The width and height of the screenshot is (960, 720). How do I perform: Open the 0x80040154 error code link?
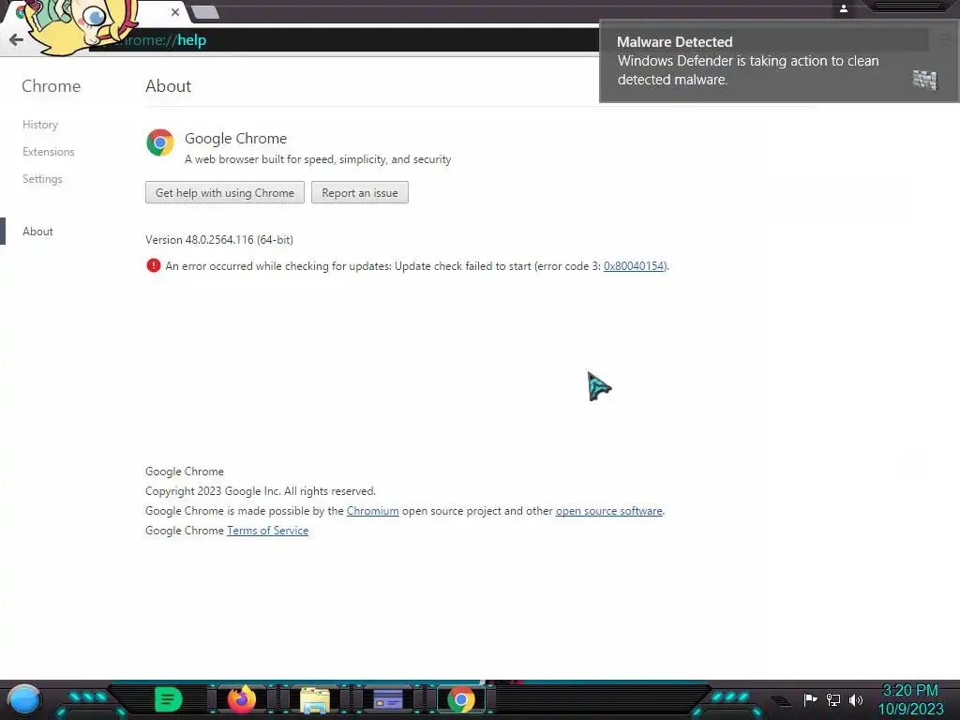click(634, 266)
